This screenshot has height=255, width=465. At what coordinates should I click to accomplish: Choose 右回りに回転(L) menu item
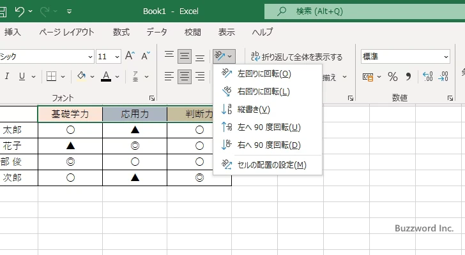[268, 91]
